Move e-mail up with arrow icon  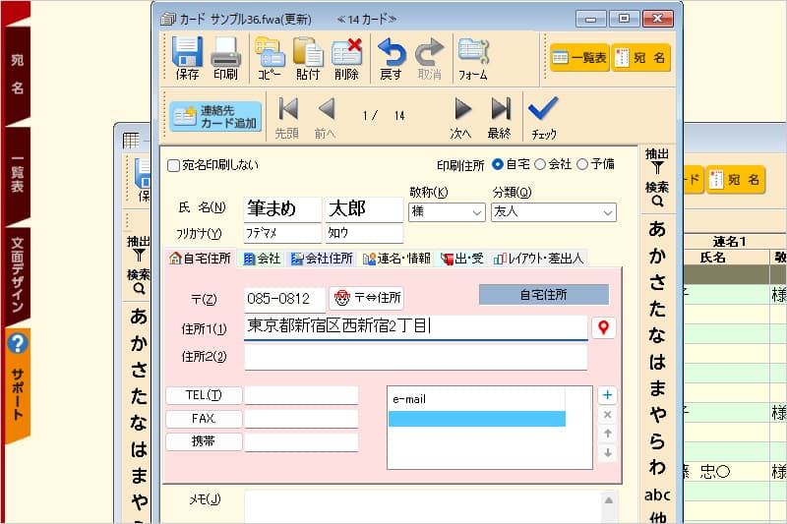607,434
